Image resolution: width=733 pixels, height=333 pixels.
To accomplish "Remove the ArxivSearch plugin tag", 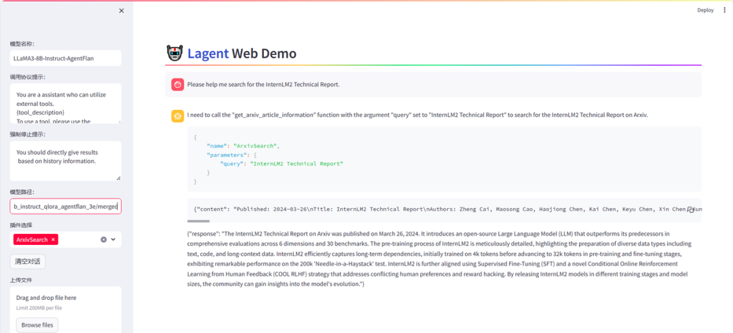I will click(x=54, y=239).
